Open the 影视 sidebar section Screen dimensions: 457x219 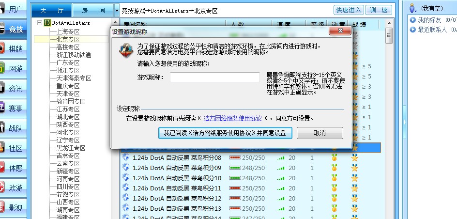[13, 208]
